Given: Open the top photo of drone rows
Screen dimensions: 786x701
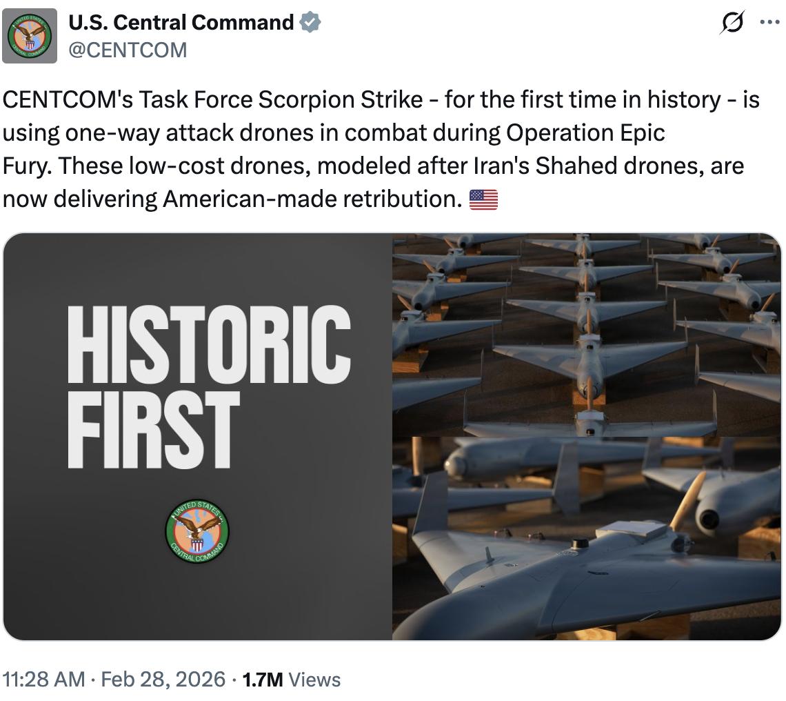Looking at the screenshot, I should 586,335.
